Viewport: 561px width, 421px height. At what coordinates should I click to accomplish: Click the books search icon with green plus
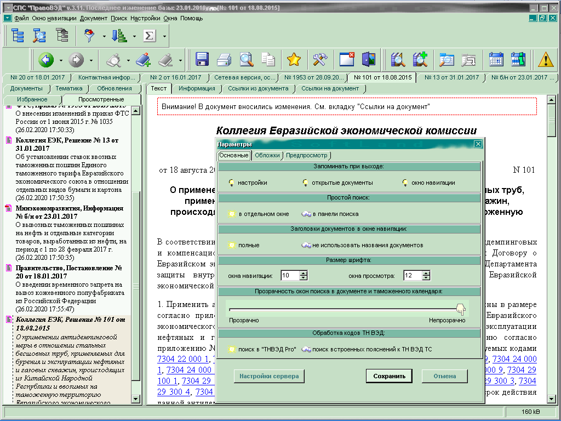420,59
